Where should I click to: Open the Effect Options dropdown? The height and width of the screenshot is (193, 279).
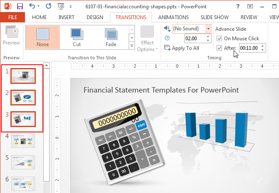[148, 39]
